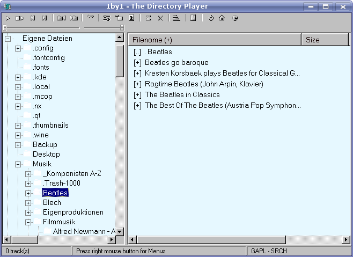Click the GAPL - SRCH status field
The height and width of the screenshot is (257, 353).
pos(299,251)
